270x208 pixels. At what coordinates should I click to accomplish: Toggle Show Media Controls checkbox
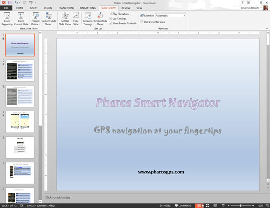point(110,23)
